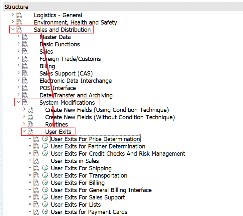Open documentation icon for User Exits in Sales
The image size is (243, 216).
(x=36, y=161)
